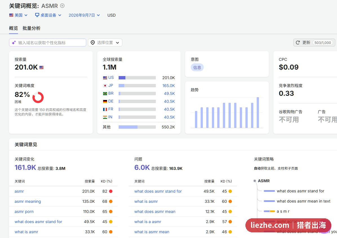Viewport: 337px width, 238px height.
Task: Click the BR 49.5K volume value
Action: [x=169, y=94]
